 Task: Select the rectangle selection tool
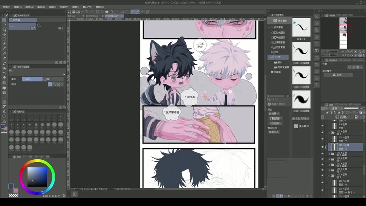click(4, 39)
